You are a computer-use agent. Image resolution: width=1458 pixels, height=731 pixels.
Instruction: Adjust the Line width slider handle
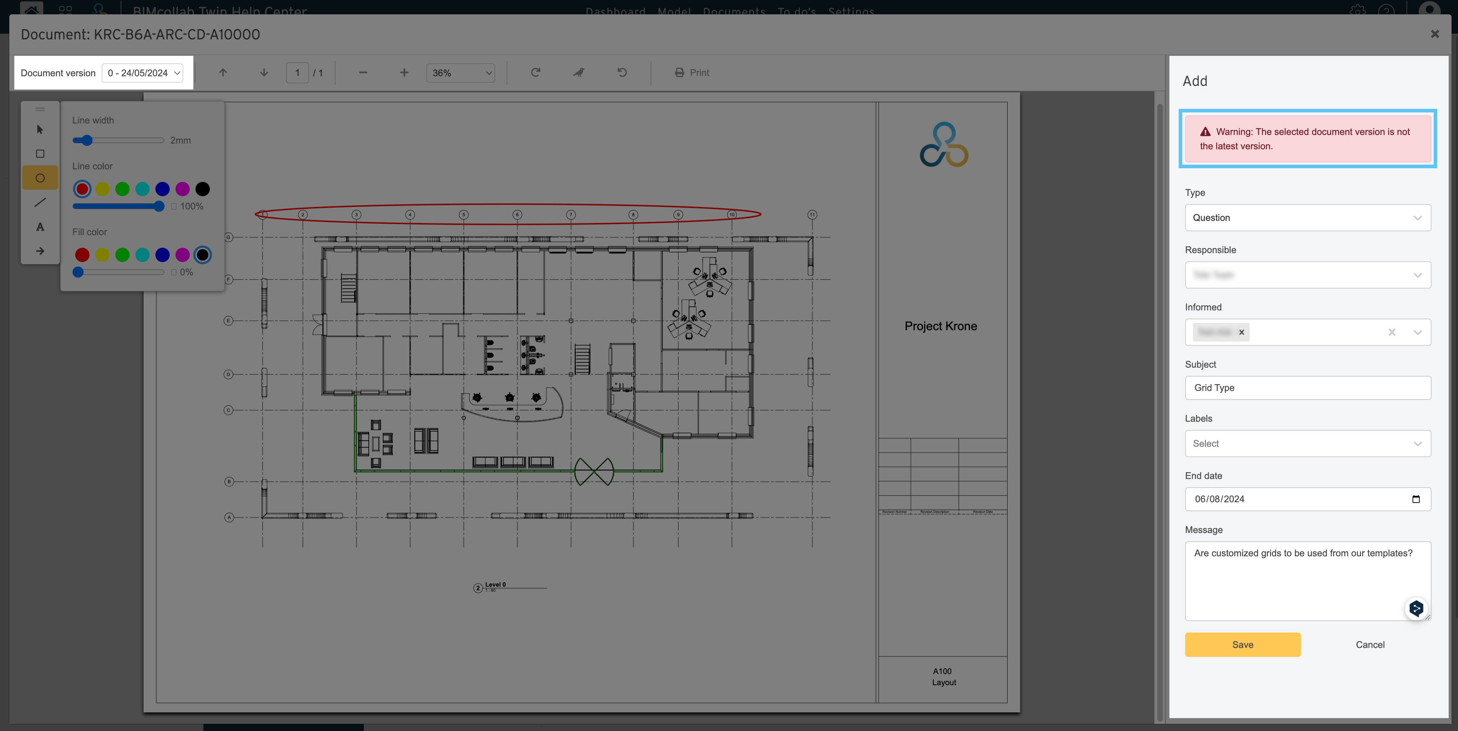(x=87, y=140)
